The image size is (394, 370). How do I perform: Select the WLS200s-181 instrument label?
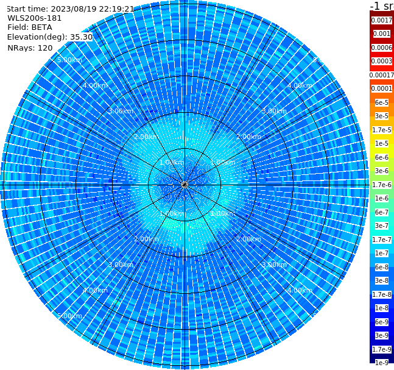(35, 18)
